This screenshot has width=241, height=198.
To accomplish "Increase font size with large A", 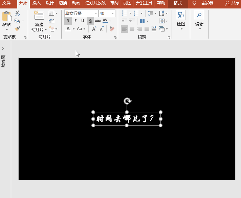I will click(x=94, y=29).
